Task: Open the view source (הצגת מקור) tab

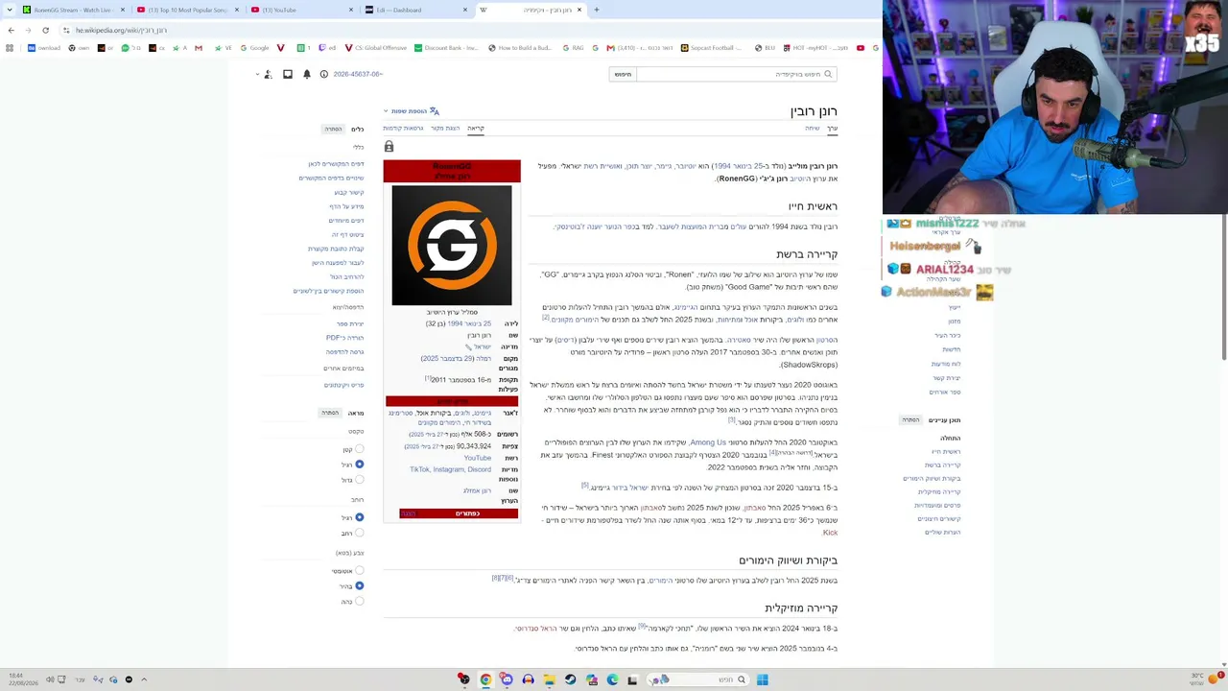Action: 445,129
